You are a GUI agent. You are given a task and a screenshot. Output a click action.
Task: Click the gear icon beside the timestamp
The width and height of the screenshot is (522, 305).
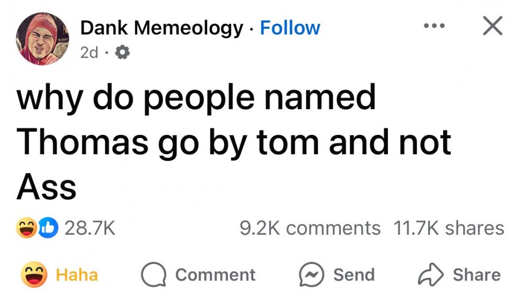click(123, 53)
